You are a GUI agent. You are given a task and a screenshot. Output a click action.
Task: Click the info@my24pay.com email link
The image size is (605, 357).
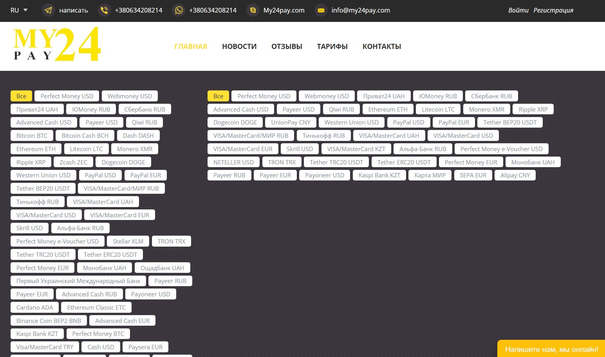click(361, 10)
